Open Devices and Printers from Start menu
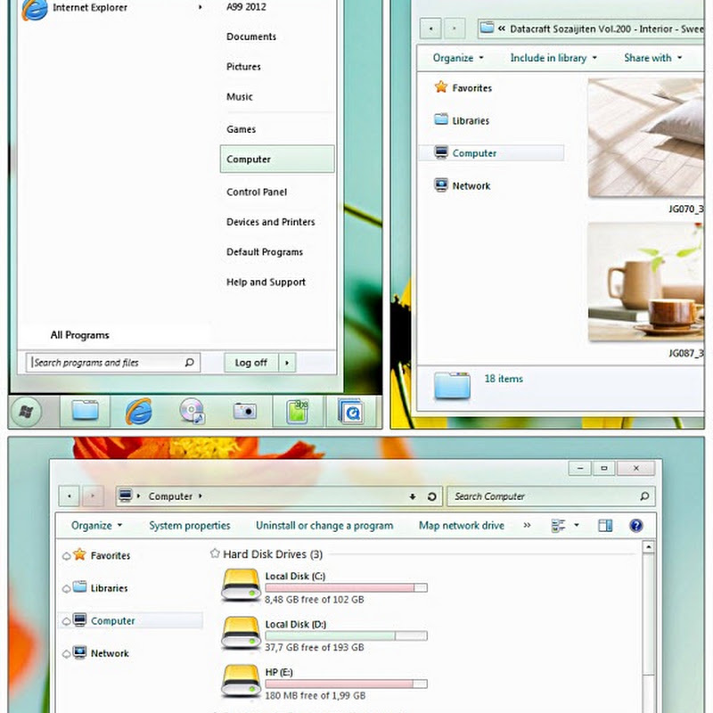 click(x=271, y=222)
